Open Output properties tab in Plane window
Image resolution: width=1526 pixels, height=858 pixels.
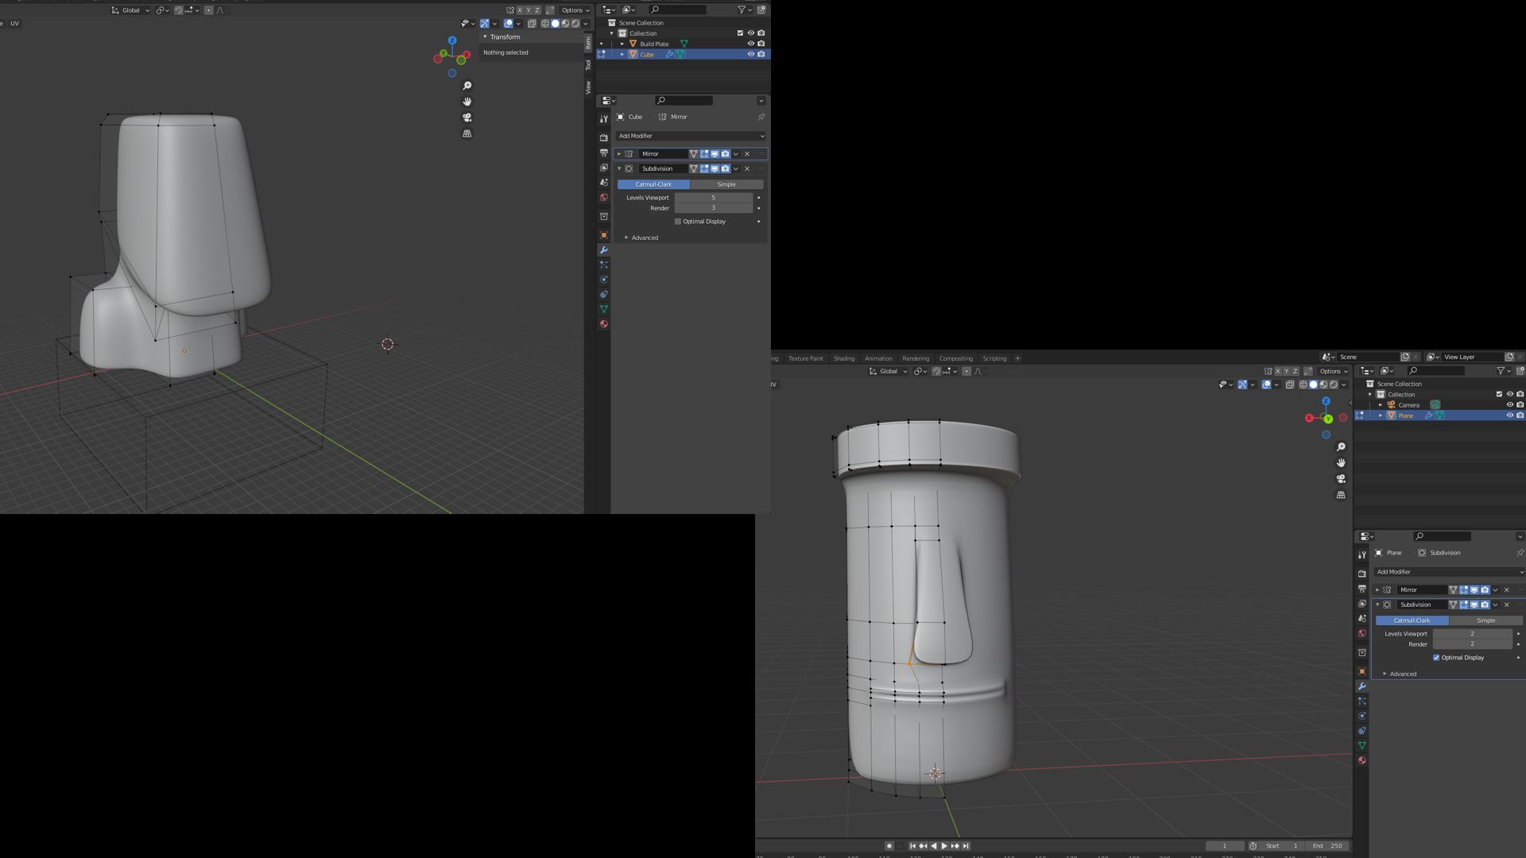click(x=1362, y=589)
